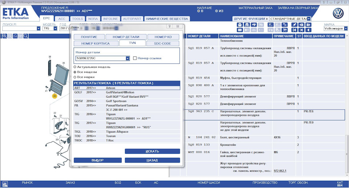Click the shopping cart icon in the lower toolbar row
349x188 pixels.
pos(284,30)
